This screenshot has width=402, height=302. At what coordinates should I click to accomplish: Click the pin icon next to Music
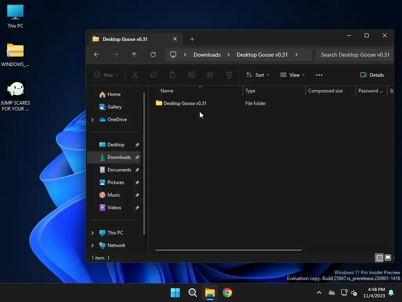pos(137,195)
